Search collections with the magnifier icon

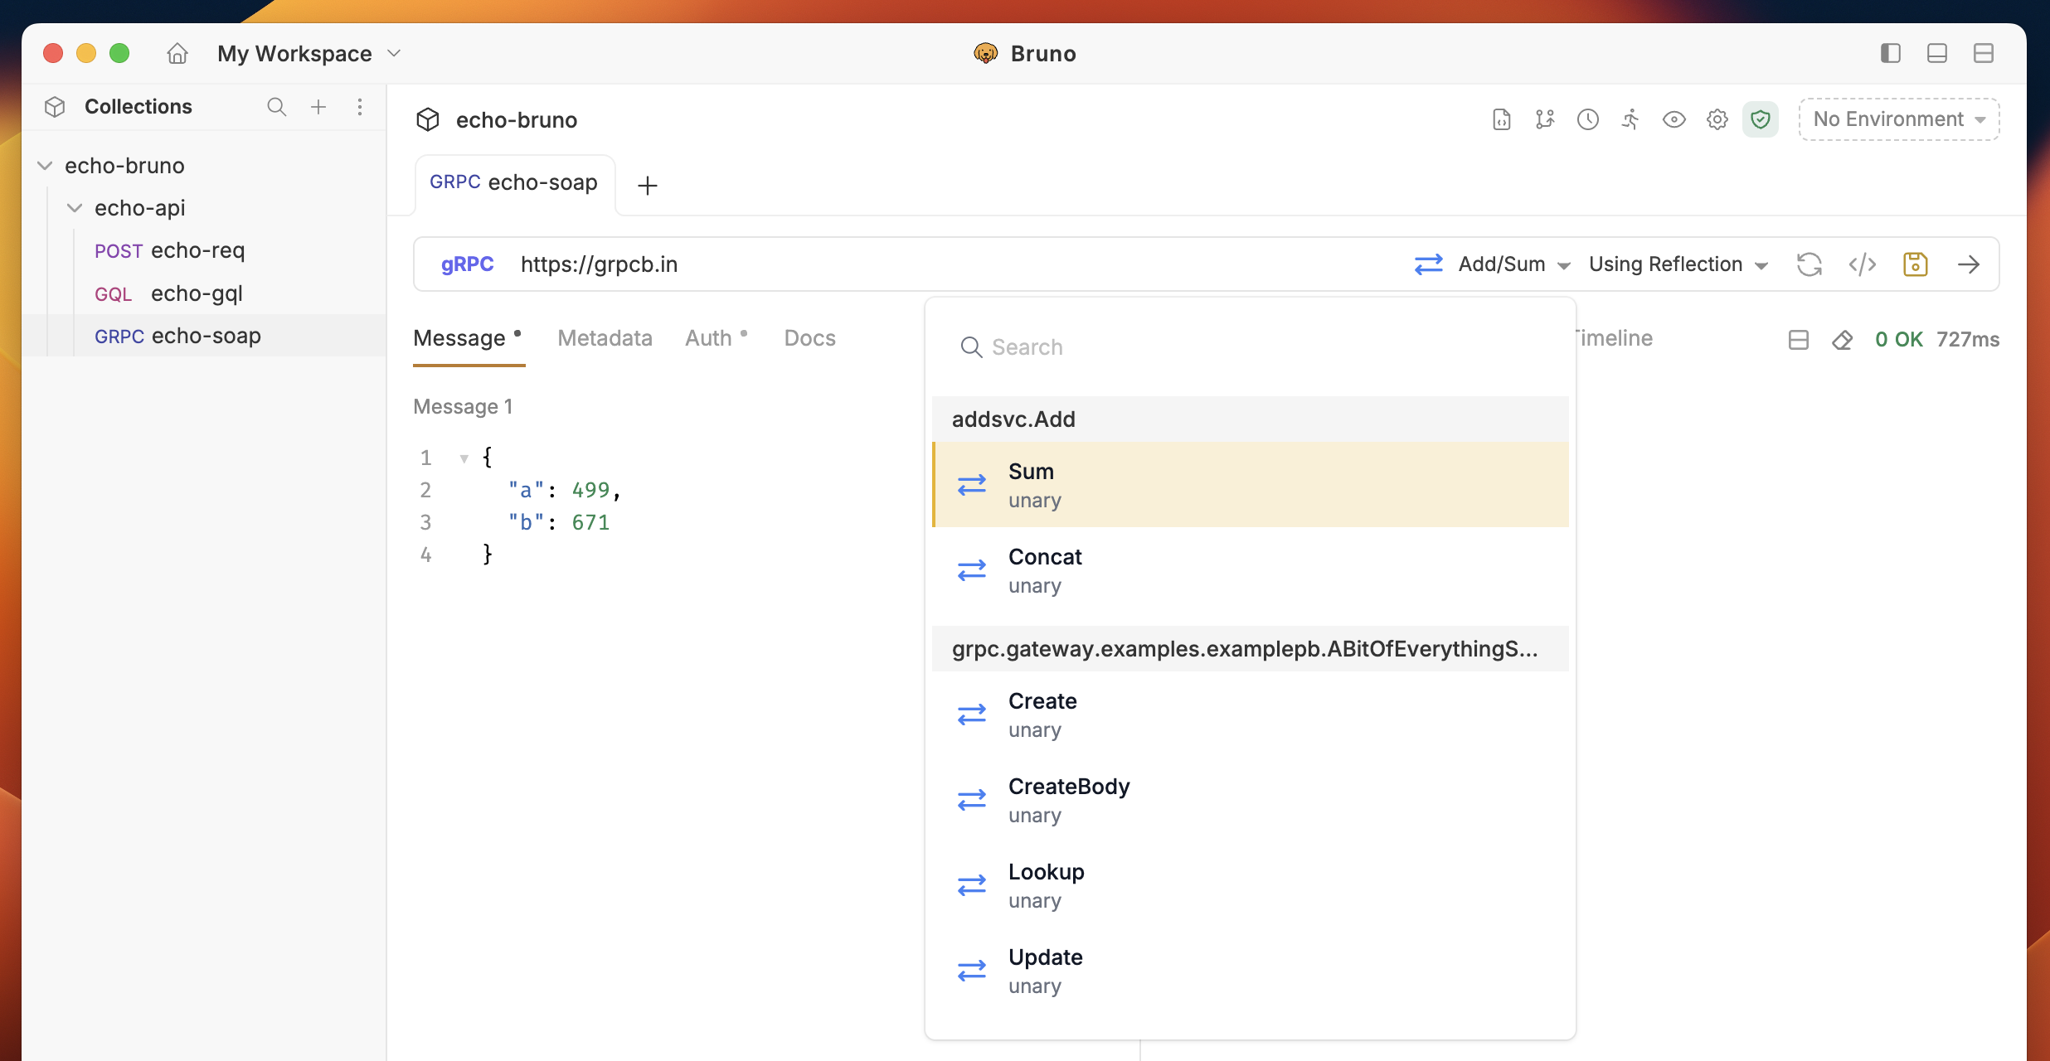[276, 107]
